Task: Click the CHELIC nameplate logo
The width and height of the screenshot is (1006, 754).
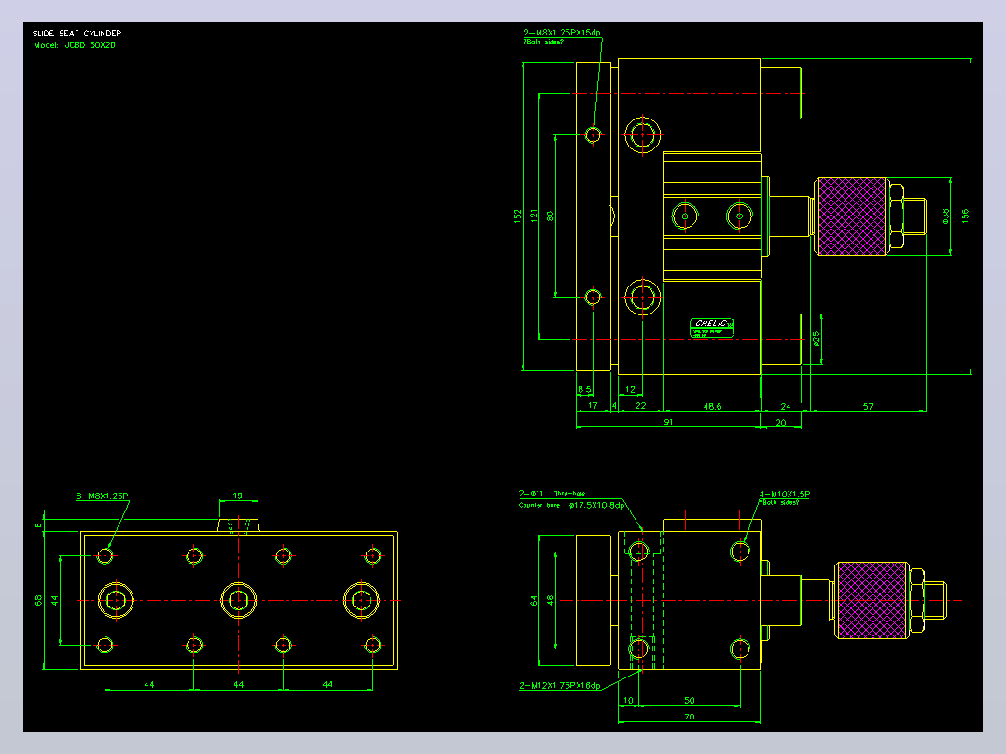Action: coord(711,328)
